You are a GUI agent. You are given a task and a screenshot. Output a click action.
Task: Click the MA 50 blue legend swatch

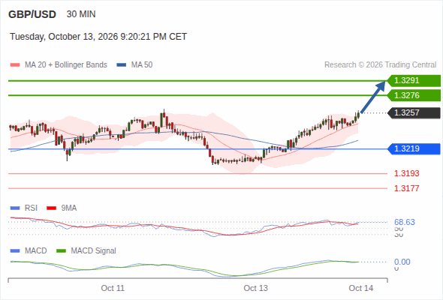pyautogui.click(x=122, y=65)
